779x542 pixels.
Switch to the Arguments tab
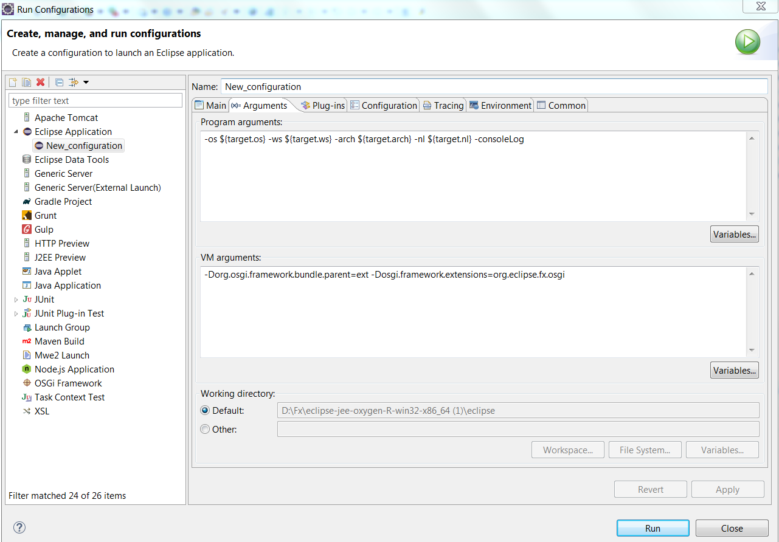pyautogui.click(x=260, y=105)
